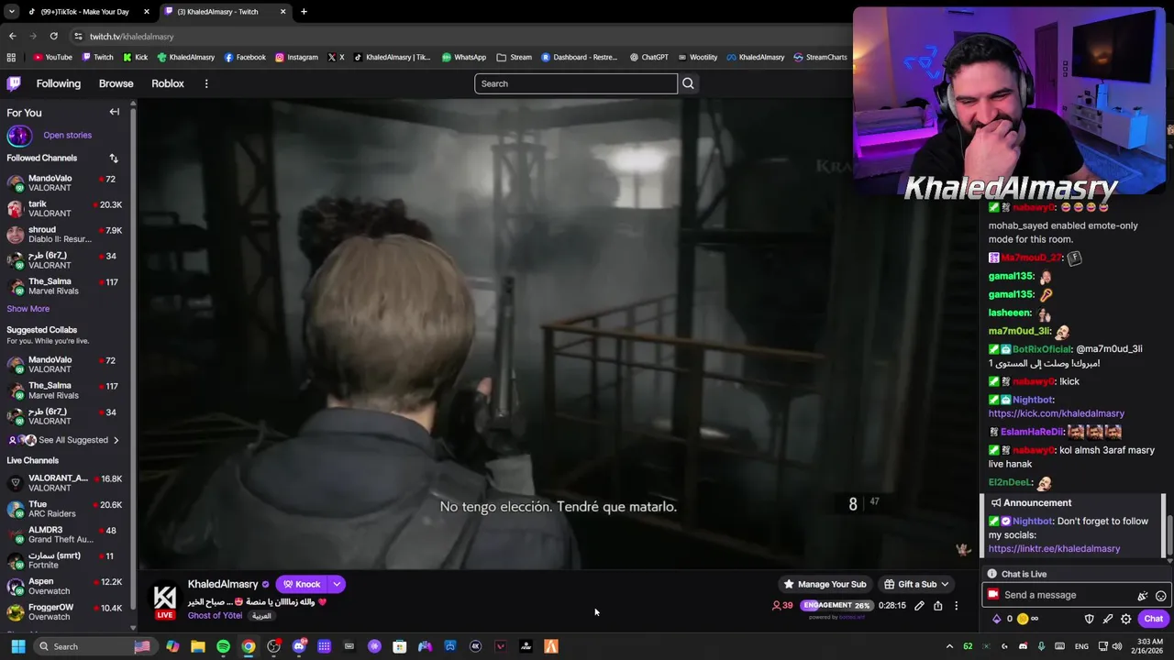
Task: Click the sword mod view icon
Action: pyautogui.click(x=1107, y=619)
